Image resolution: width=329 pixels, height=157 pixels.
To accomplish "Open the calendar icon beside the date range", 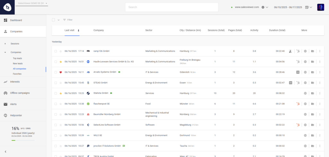I will pyautogui.click(x=307, y=7).
